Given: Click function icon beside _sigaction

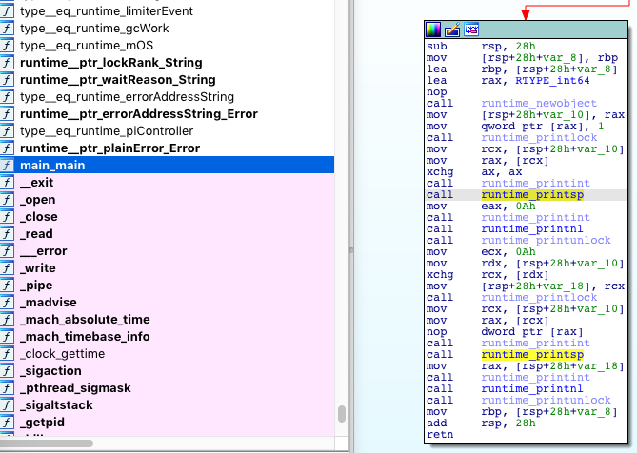Looking at the screenshot, I should tap(7, 370).
